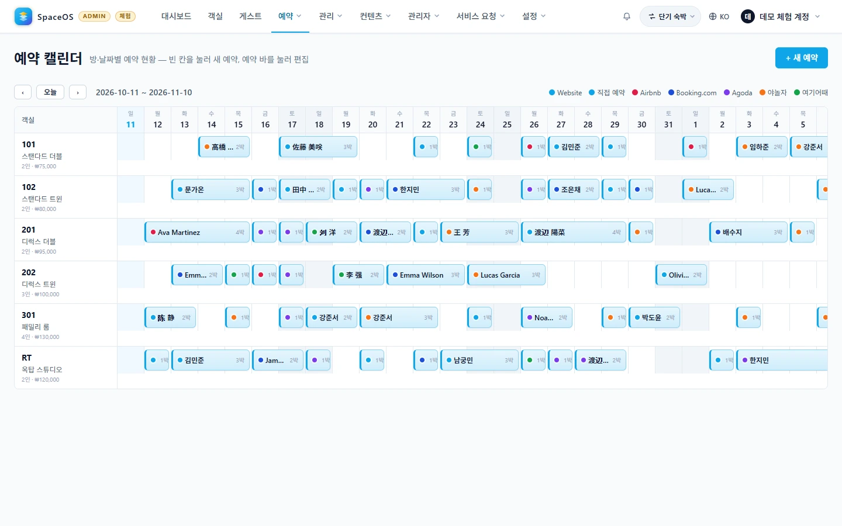The width and height of the screenshot is (842, 526).
Task: Click the Booking.com legend marker
Action: [x=671, y=92]
